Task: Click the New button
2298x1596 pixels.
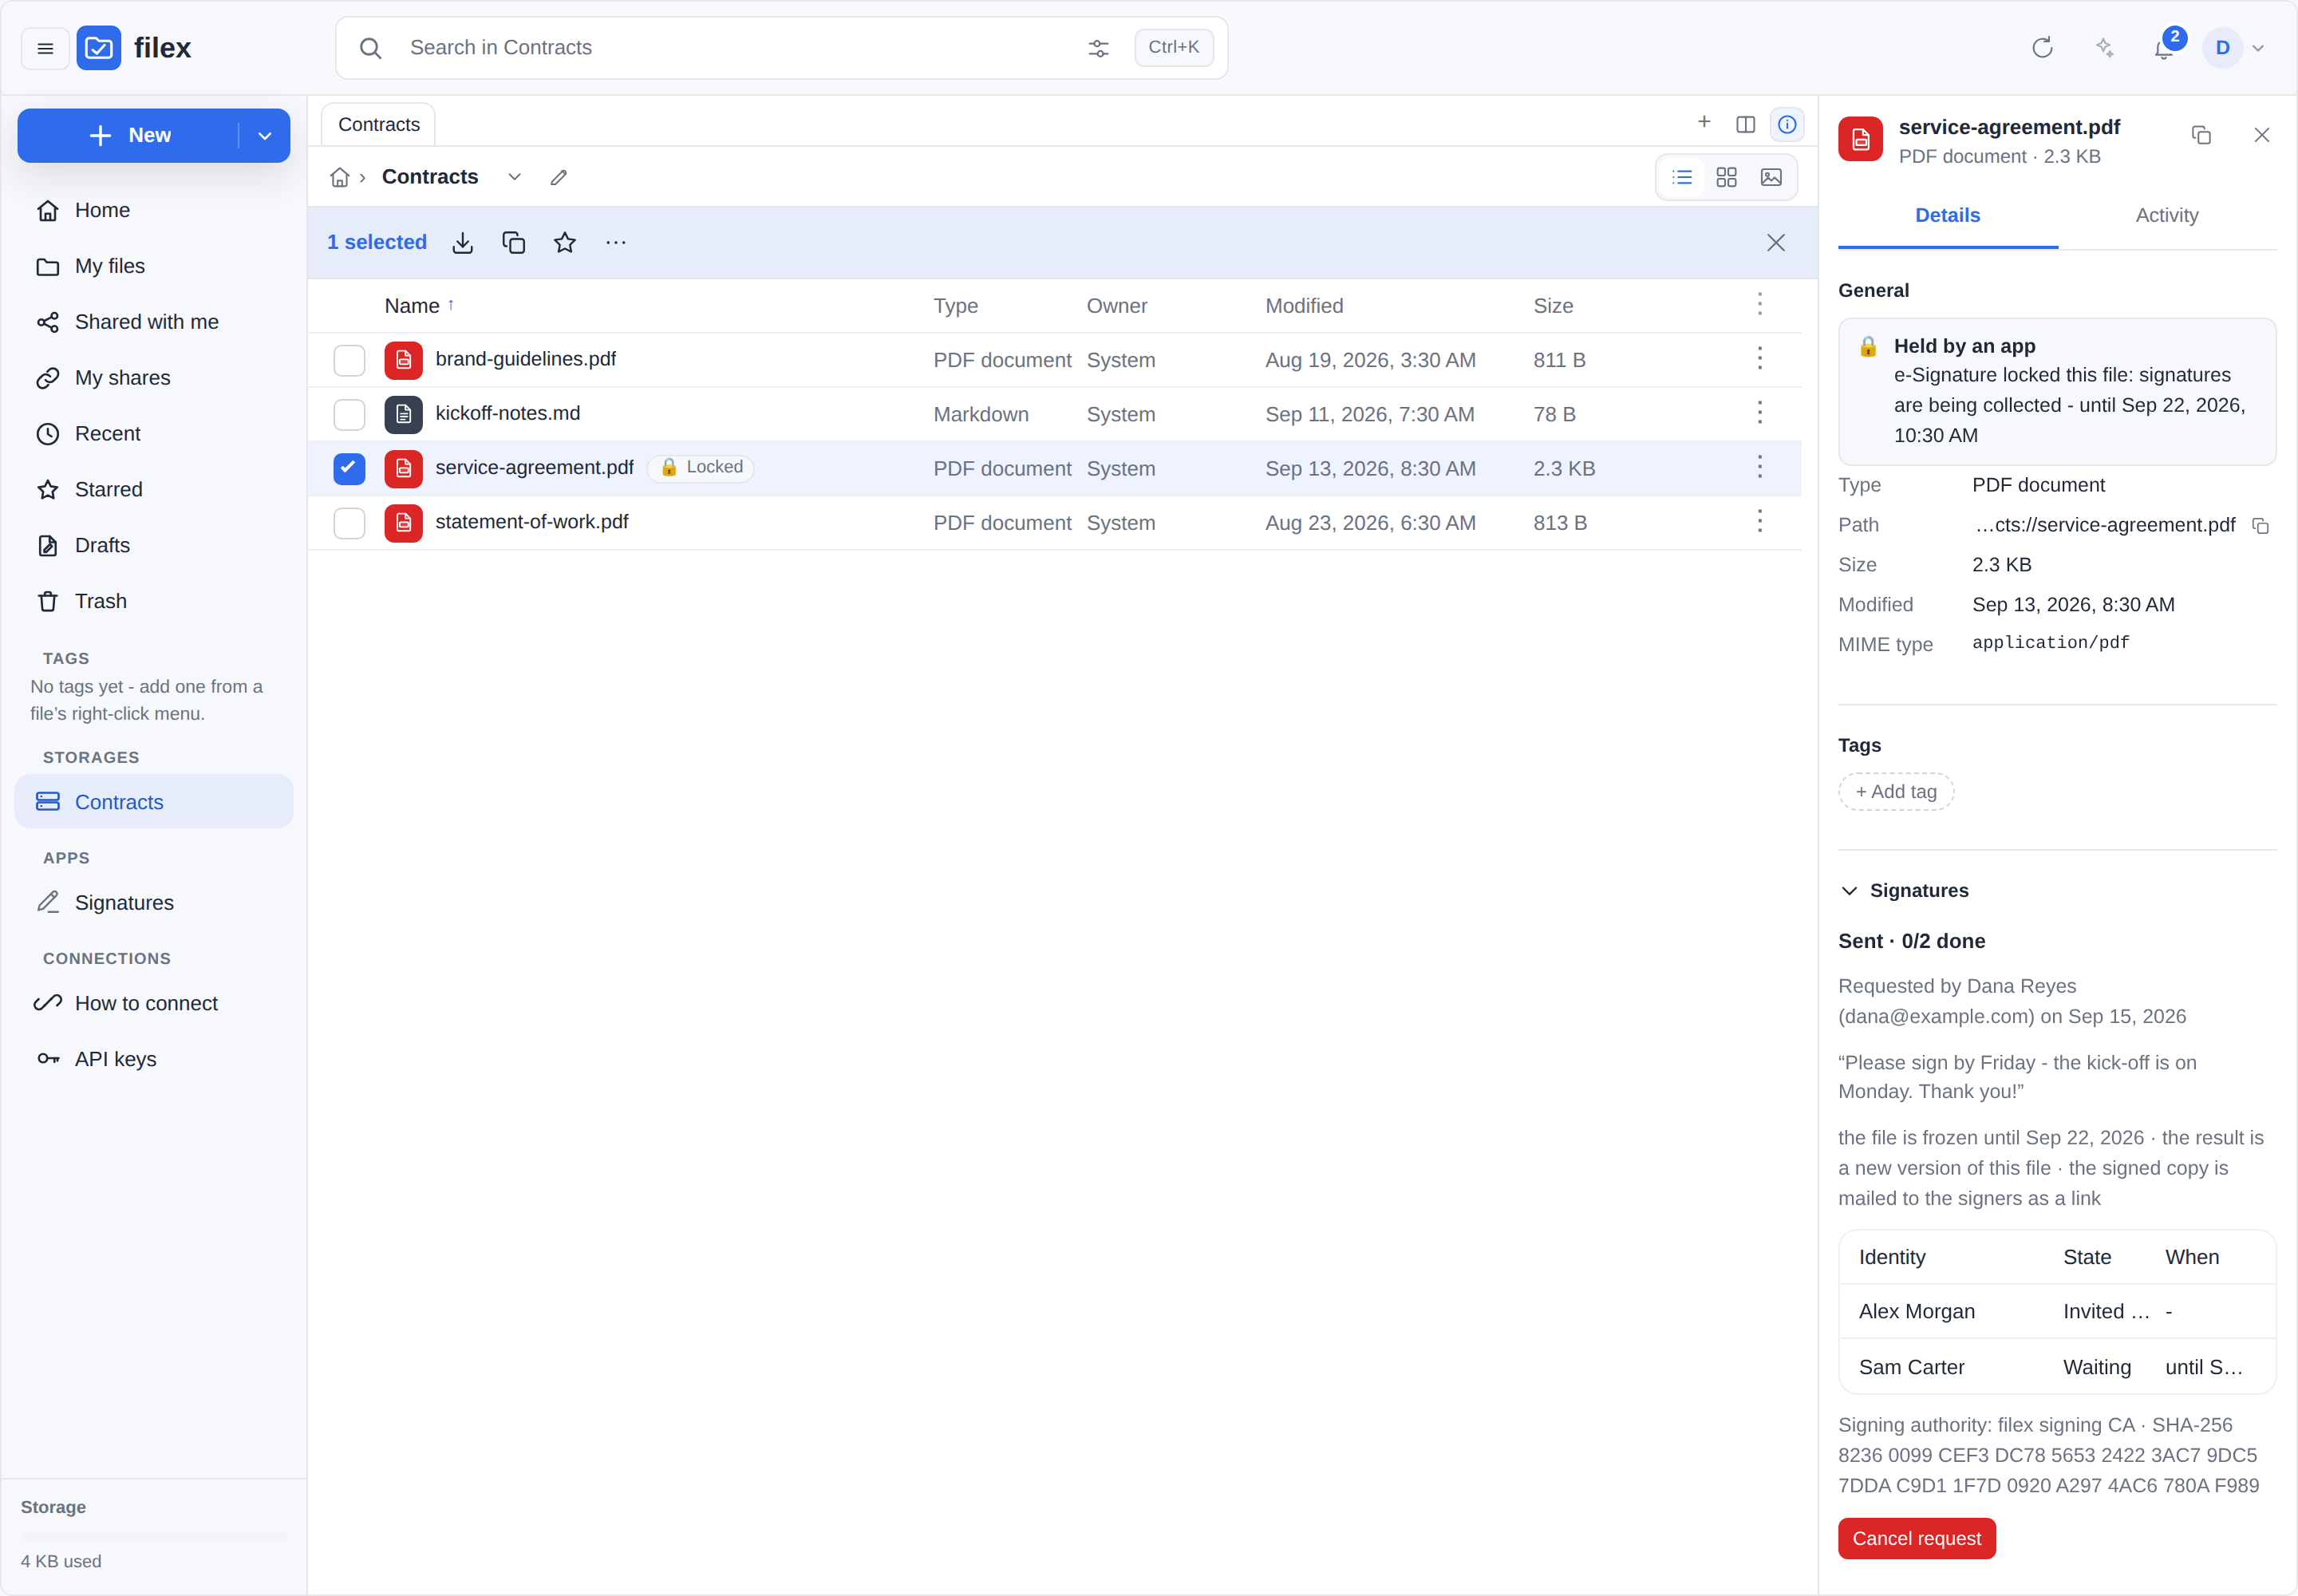Action: point(129,136)
